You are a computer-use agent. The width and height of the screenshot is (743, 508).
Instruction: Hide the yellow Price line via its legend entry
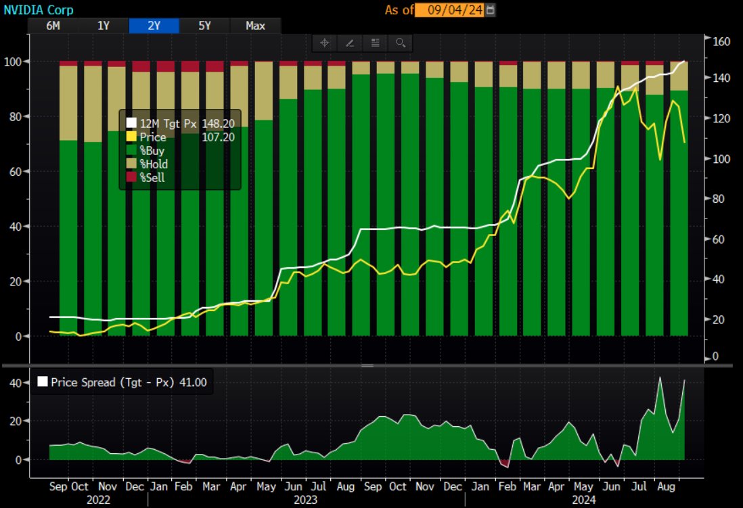pos(150,137)
